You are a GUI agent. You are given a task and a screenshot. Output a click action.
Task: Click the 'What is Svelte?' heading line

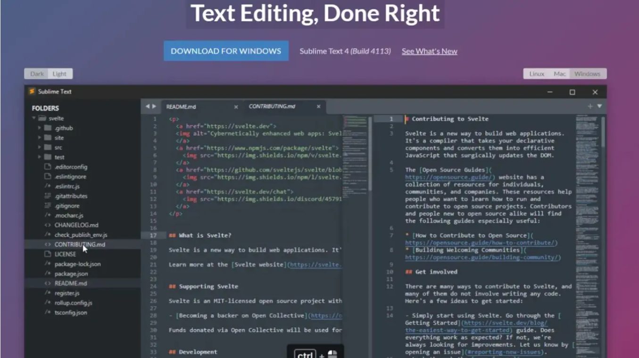click(200, 235)
